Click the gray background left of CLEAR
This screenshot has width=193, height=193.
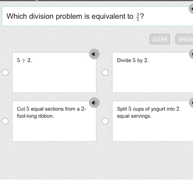[77, 39]
